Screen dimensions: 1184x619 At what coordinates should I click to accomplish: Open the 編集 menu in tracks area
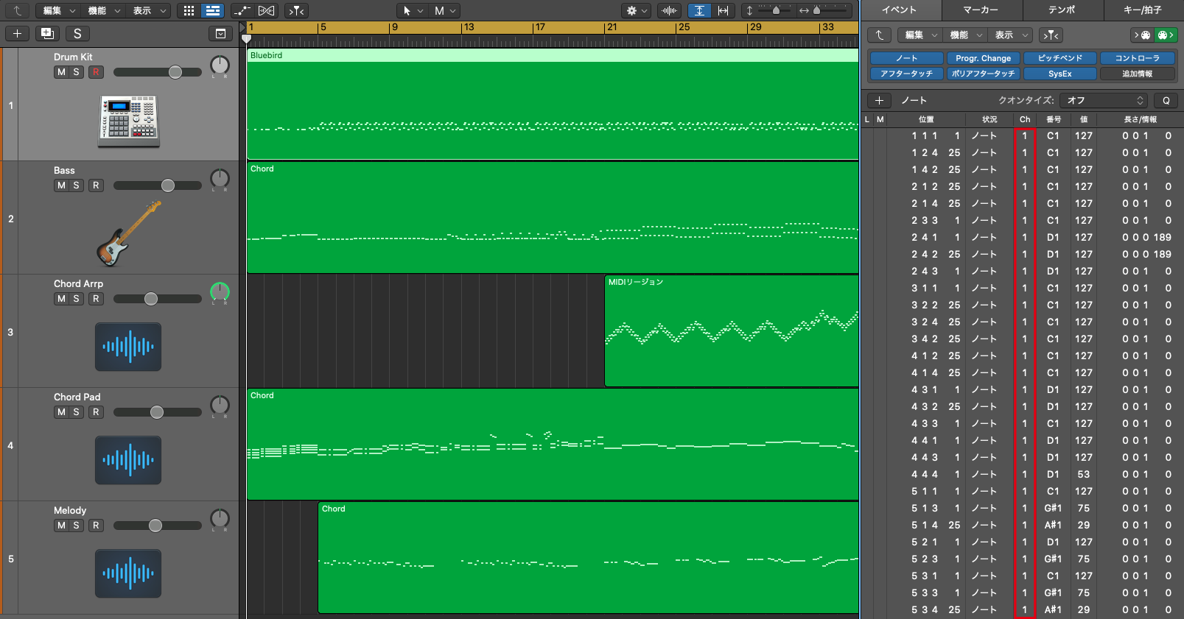point(59,10)
